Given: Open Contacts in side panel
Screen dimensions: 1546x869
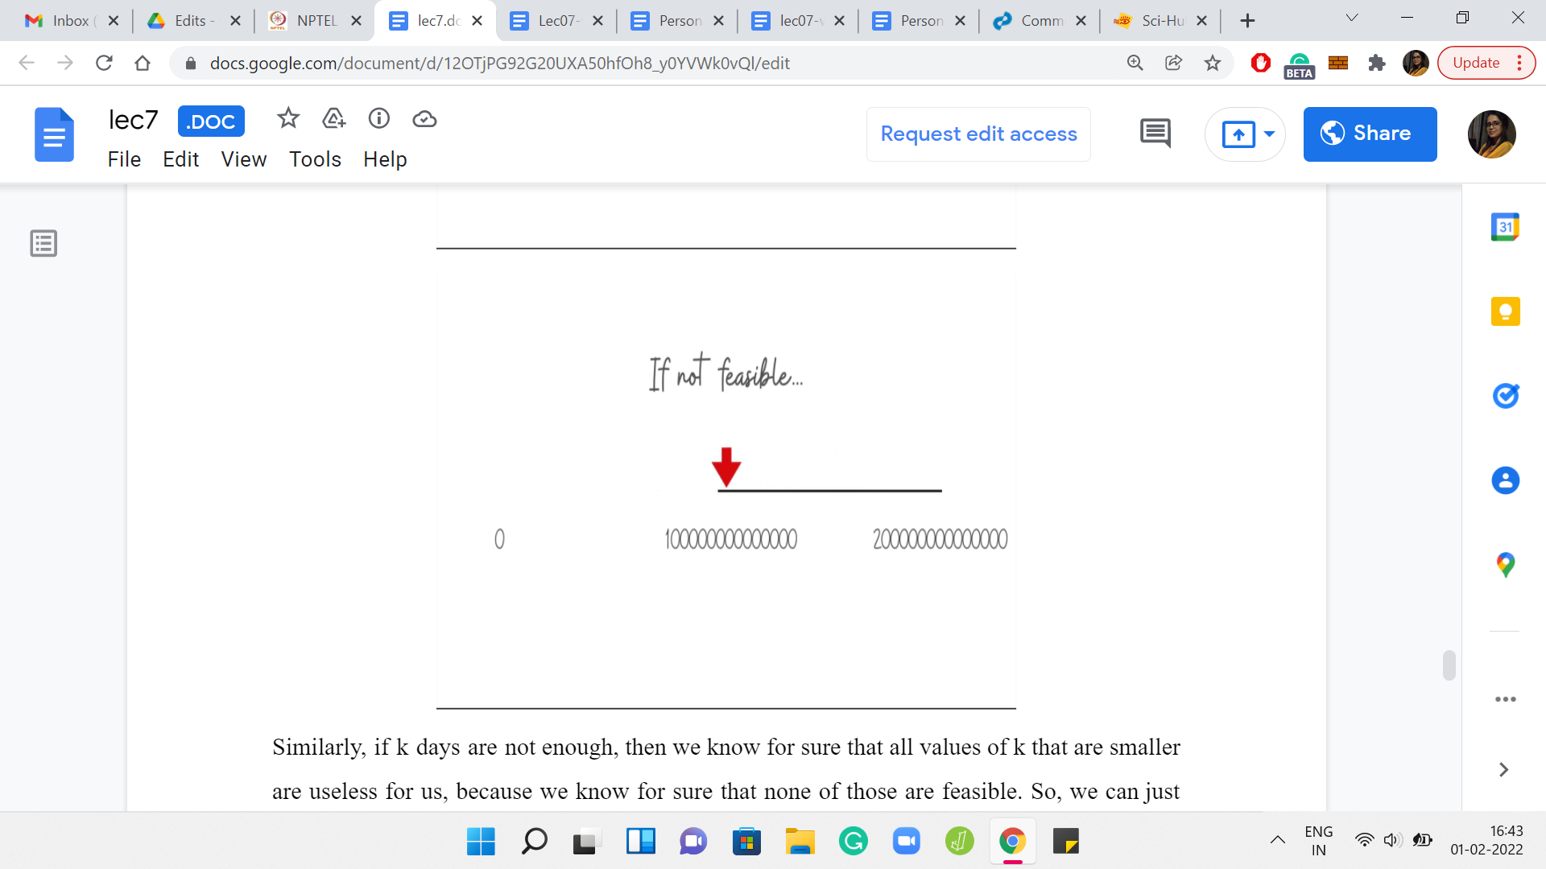Looking at the screenshot, I should pyautogui.click(x=1505, y=480).
